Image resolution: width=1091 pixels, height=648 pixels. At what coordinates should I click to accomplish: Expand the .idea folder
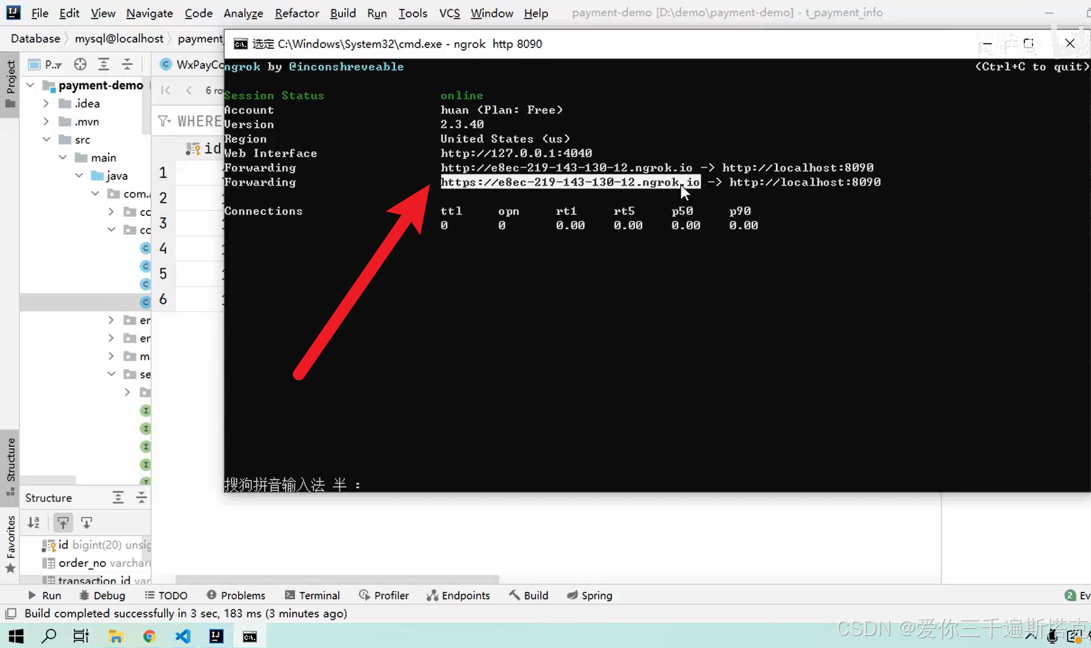coord(46,103)
